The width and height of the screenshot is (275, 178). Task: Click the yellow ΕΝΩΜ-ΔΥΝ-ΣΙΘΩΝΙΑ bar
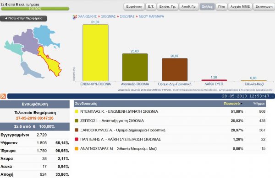click(96, 52)
